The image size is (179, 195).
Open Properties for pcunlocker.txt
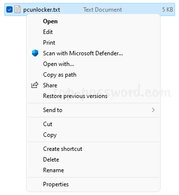point(93,184)
